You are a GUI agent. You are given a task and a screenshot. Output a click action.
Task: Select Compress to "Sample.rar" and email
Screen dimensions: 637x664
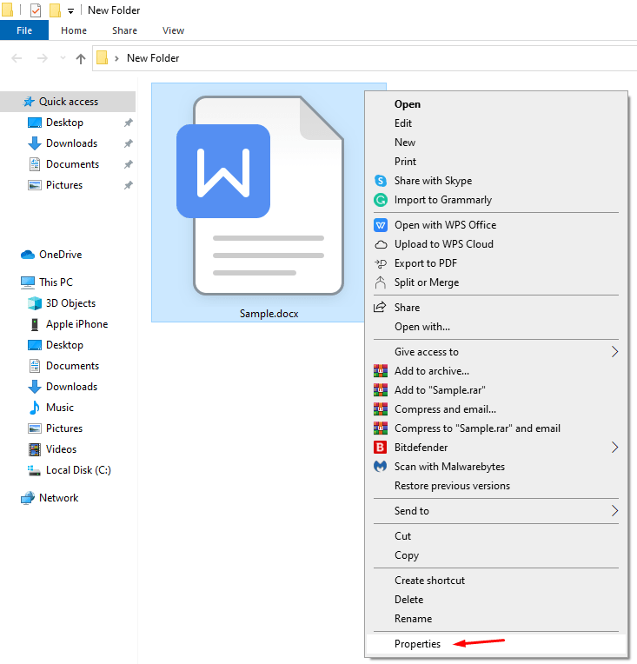click(x=496, y=428)
